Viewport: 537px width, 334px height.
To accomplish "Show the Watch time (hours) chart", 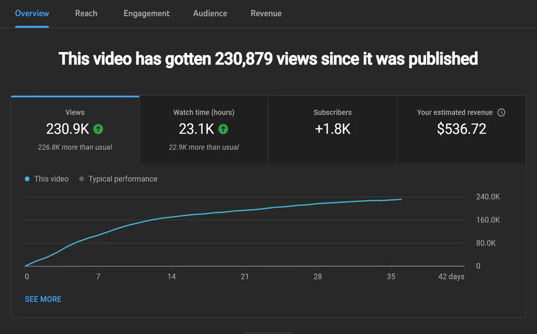I will tap(203, 112).
